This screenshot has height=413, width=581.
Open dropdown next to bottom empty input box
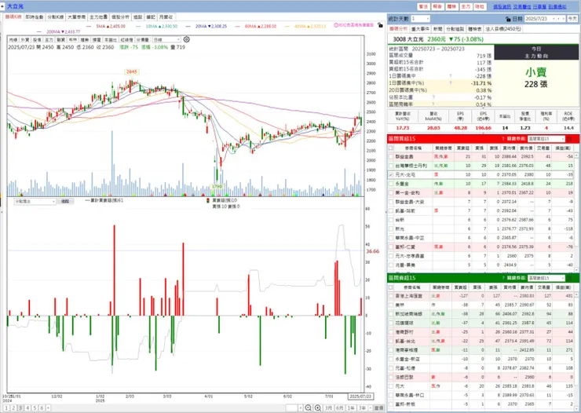pos(301,408)
